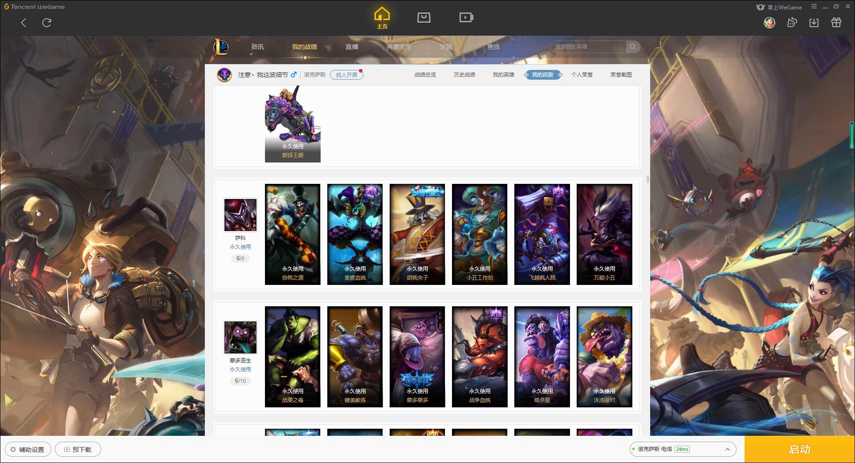Open the 暗杀星 skin thumbnail
The height and width of the screenshot is (463, 855).
click(542, 357)
